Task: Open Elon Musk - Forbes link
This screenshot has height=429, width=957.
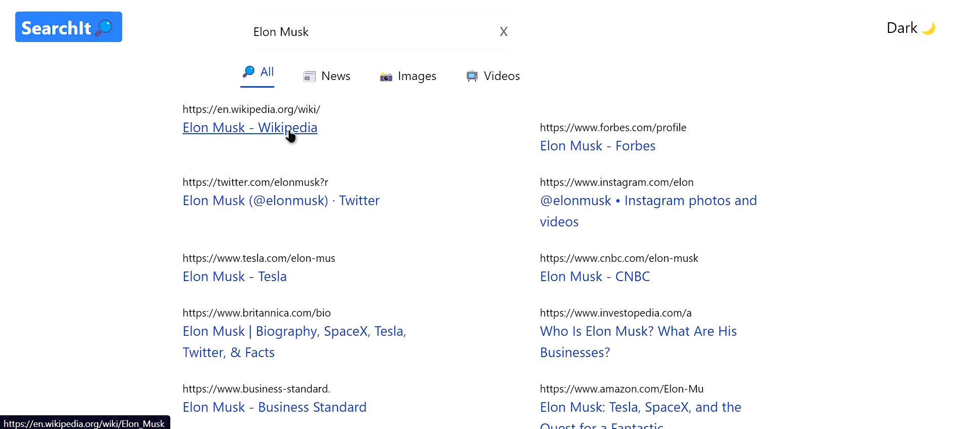Action: (x=598, y=146)
